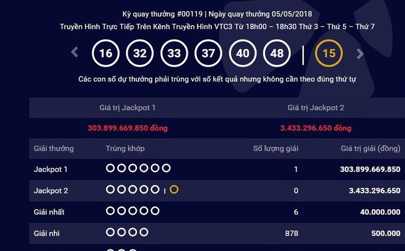
Task: Select winning number ball 40
Action: [x=243, y=53]
